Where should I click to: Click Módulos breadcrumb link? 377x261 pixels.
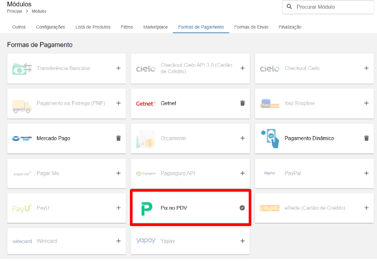[39, 11]
